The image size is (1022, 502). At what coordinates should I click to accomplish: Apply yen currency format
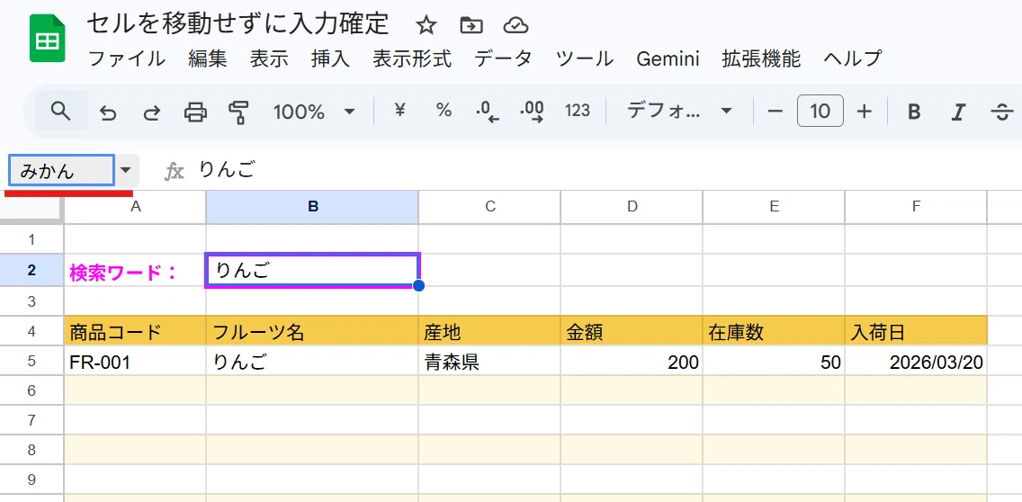400,112
